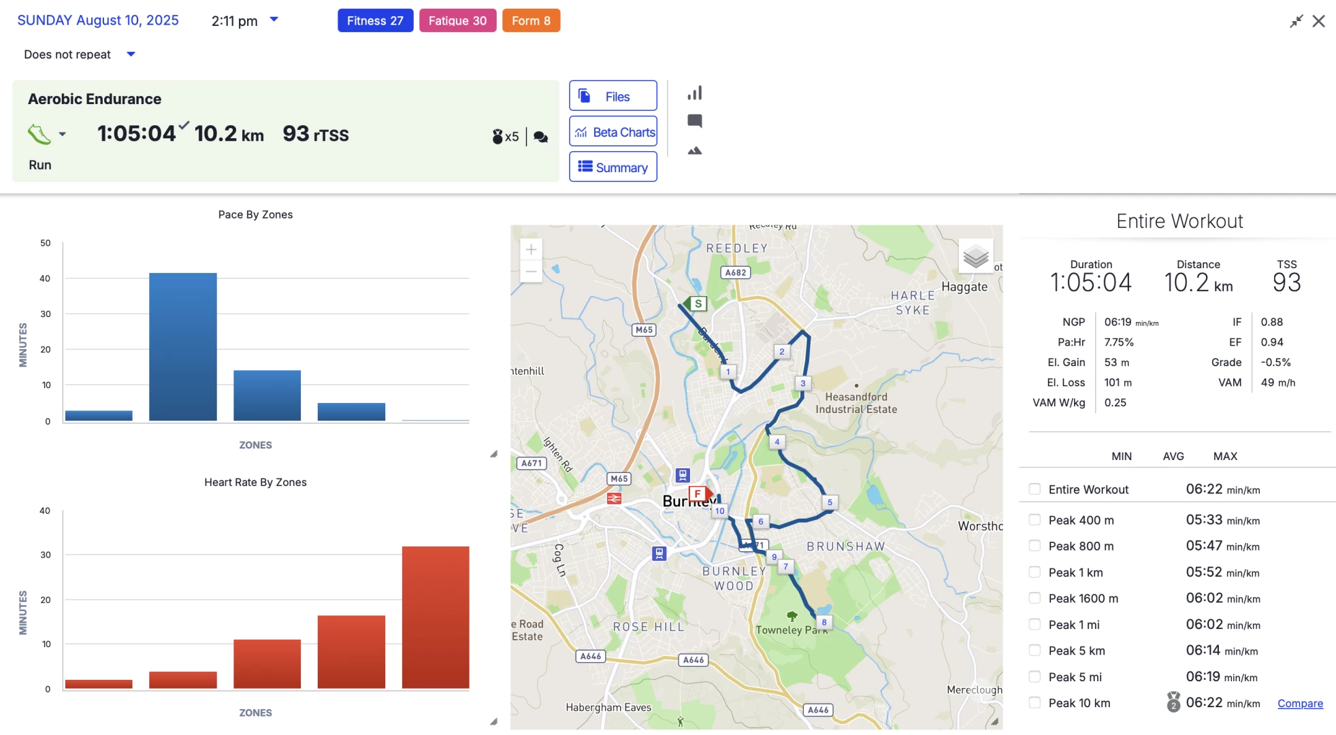Tick the Peak 400 m checkbox
The height and width of the screenshot is (735, 1336).
tap(1034, 520)
